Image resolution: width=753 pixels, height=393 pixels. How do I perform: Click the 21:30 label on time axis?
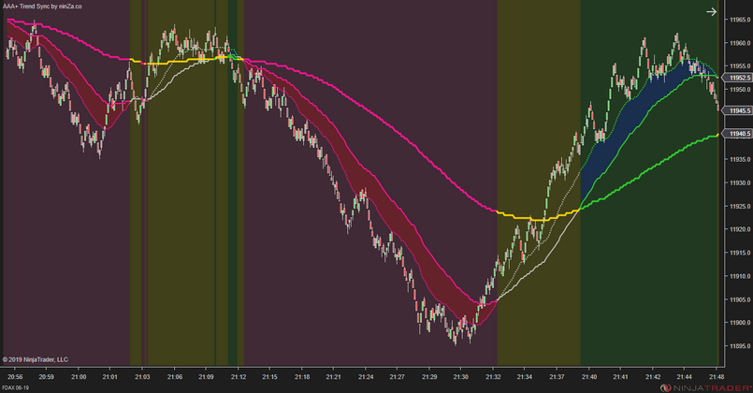[x=460, y=375]
